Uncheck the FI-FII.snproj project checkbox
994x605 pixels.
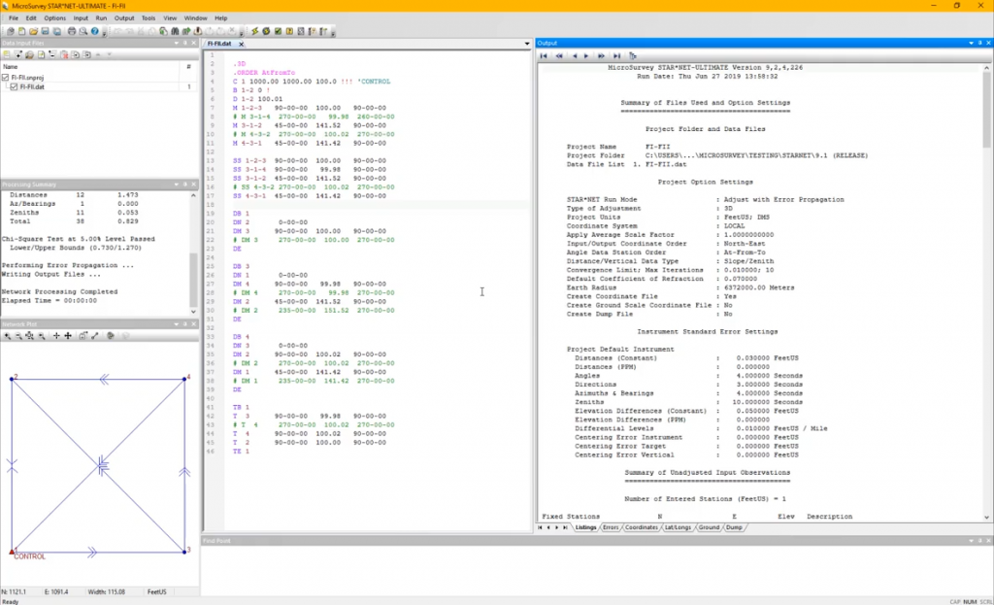6,78
